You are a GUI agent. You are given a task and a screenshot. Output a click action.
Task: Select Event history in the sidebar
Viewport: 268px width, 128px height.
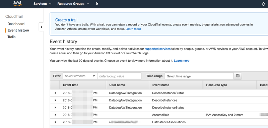point(18,30)
